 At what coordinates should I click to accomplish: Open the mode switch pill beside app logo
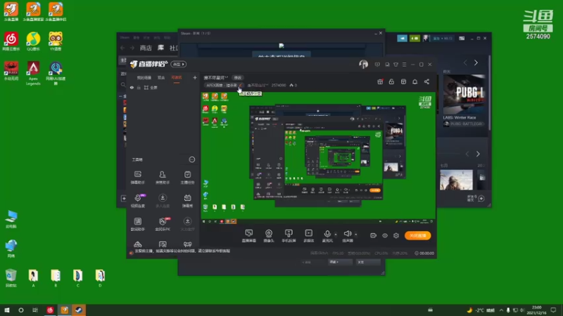(179, 64)
